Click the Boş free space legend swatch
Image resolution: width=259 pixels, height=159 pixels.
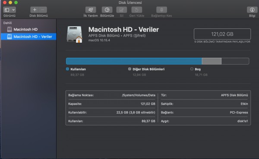(x=192, y=69)
